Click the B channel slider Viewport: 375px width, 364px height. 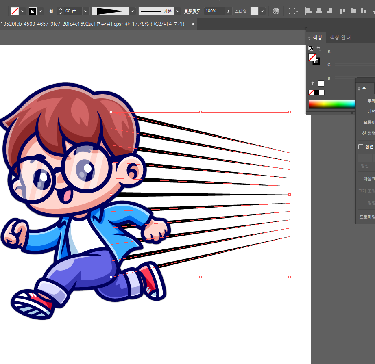(x=345, y=78)
